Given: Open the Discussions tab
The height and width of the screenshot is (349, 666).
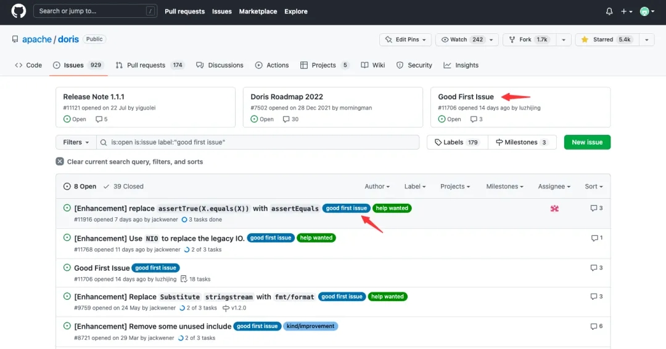Looking at the screenshot, I should click(220, 65).
